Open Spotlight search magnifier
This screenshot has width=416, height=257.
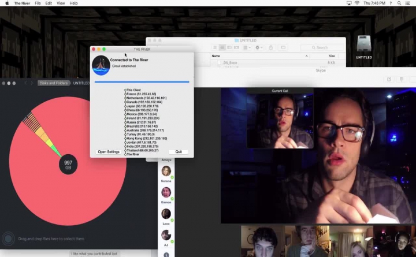[x=399, y=3]
